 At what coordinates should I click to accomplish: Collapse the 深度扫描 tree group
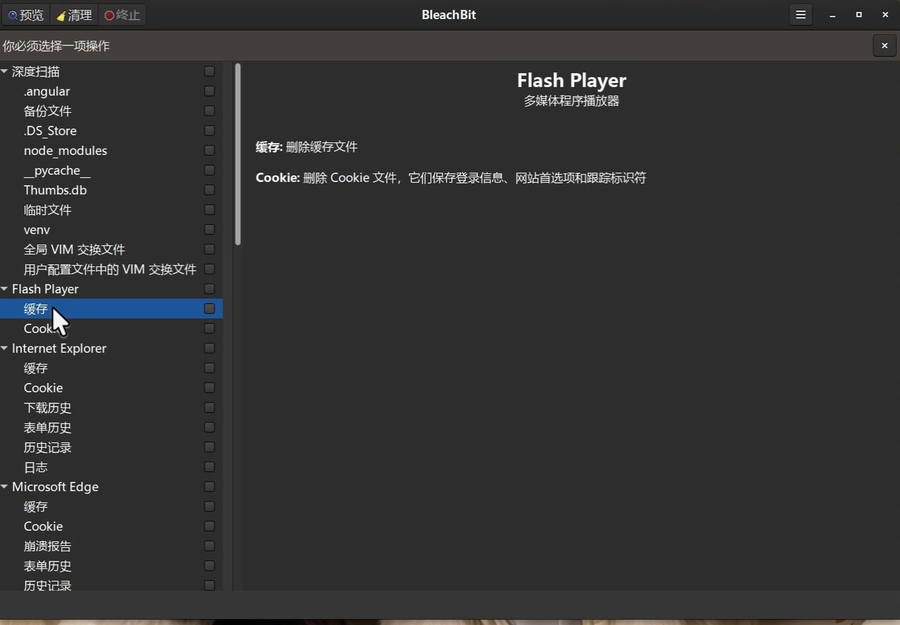4,71
